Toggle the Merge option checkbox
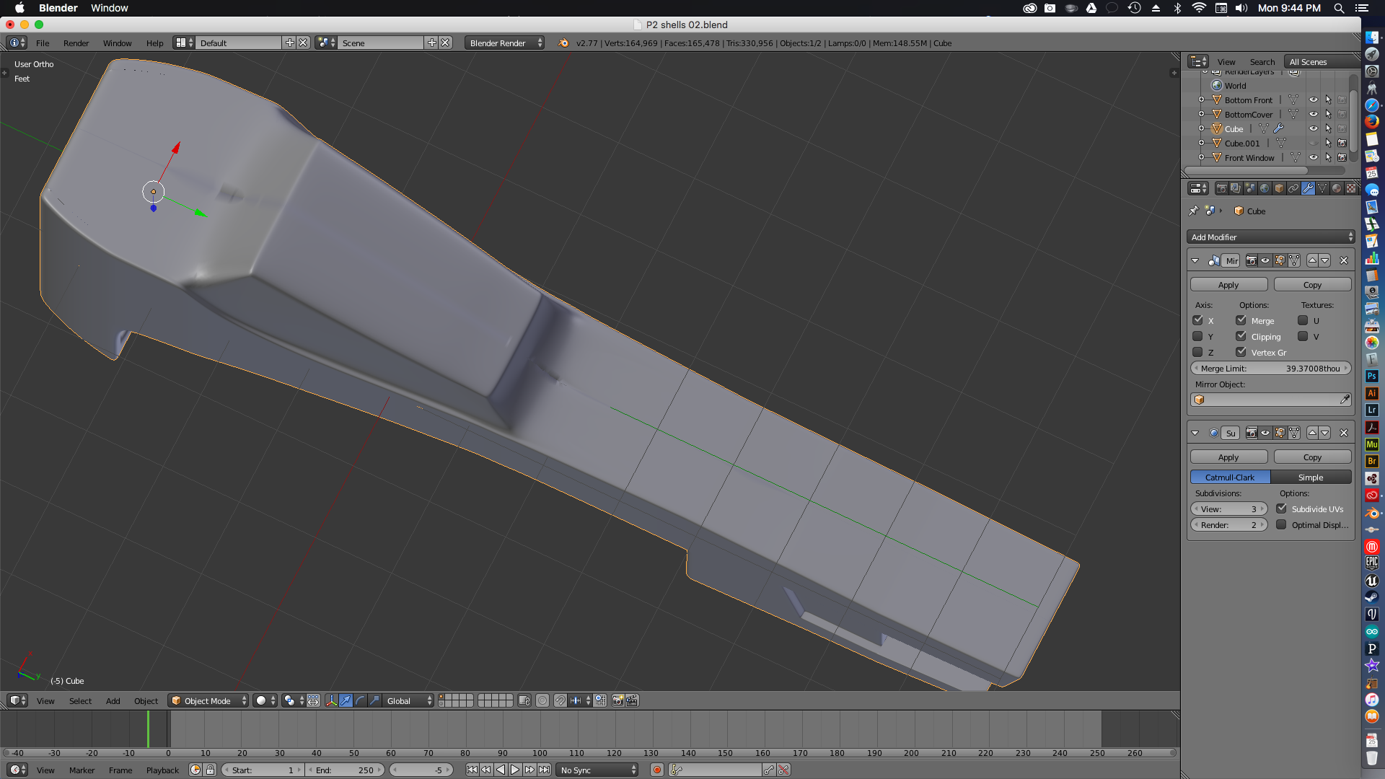Image resolution: width=1385 pixels, height=779 pixels. click(x=1241, y=320)
